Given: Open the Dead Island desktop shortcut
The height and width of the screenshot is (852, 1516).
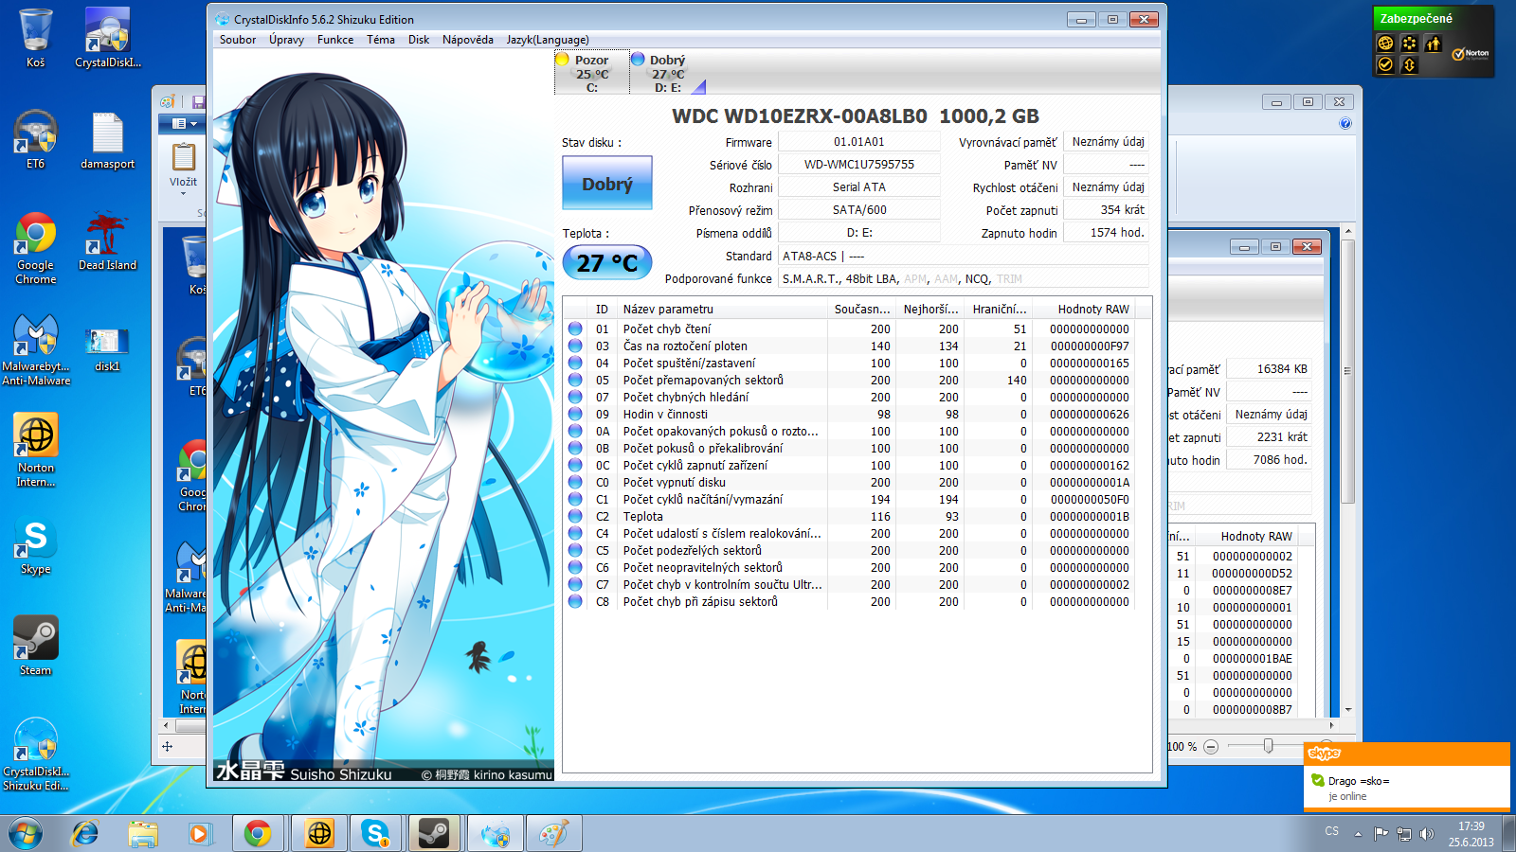Looking at the screenshot, I should tap(108, 241).
